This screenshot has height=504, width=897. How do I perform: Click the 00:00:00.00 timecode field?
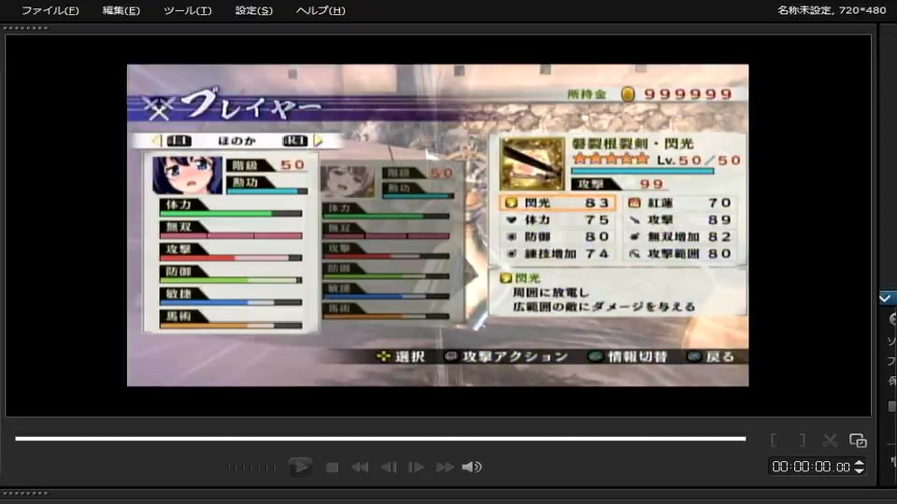(811, 467)
